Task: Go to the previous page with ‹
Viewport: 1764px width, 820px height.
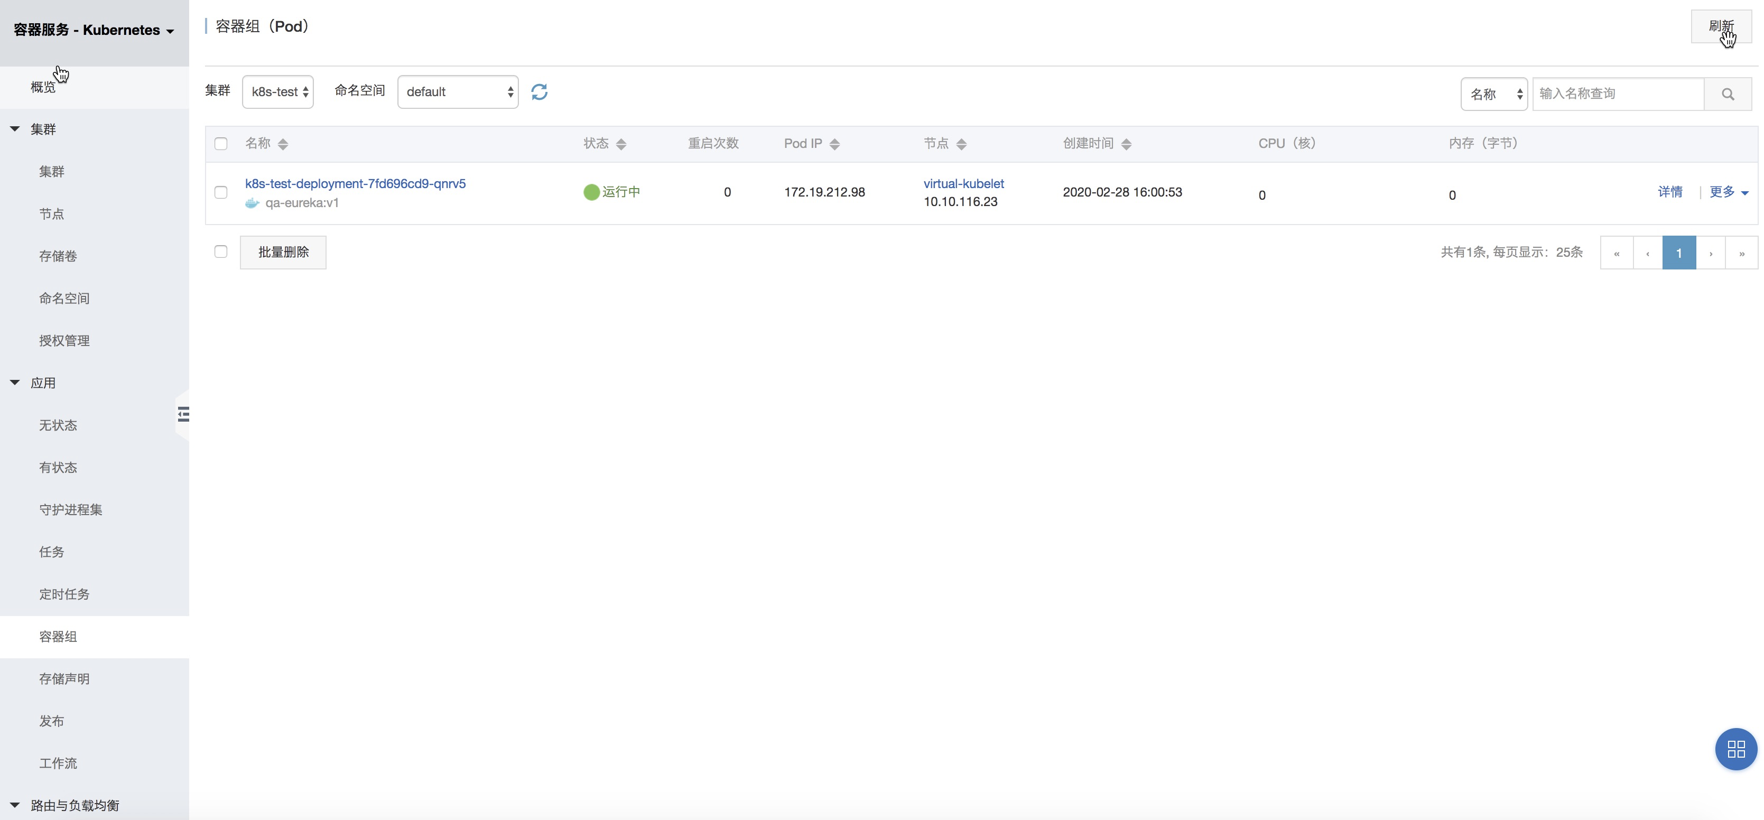Action: (x=1648, y=253)
